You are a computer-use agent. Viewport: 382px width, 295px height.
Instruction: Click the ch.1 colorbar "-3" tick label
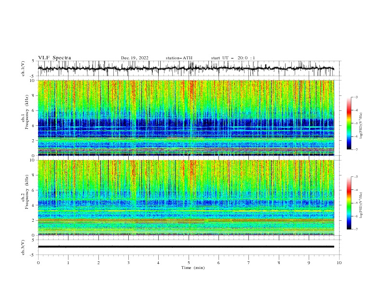pyautogui.click(x=355, y=97)
